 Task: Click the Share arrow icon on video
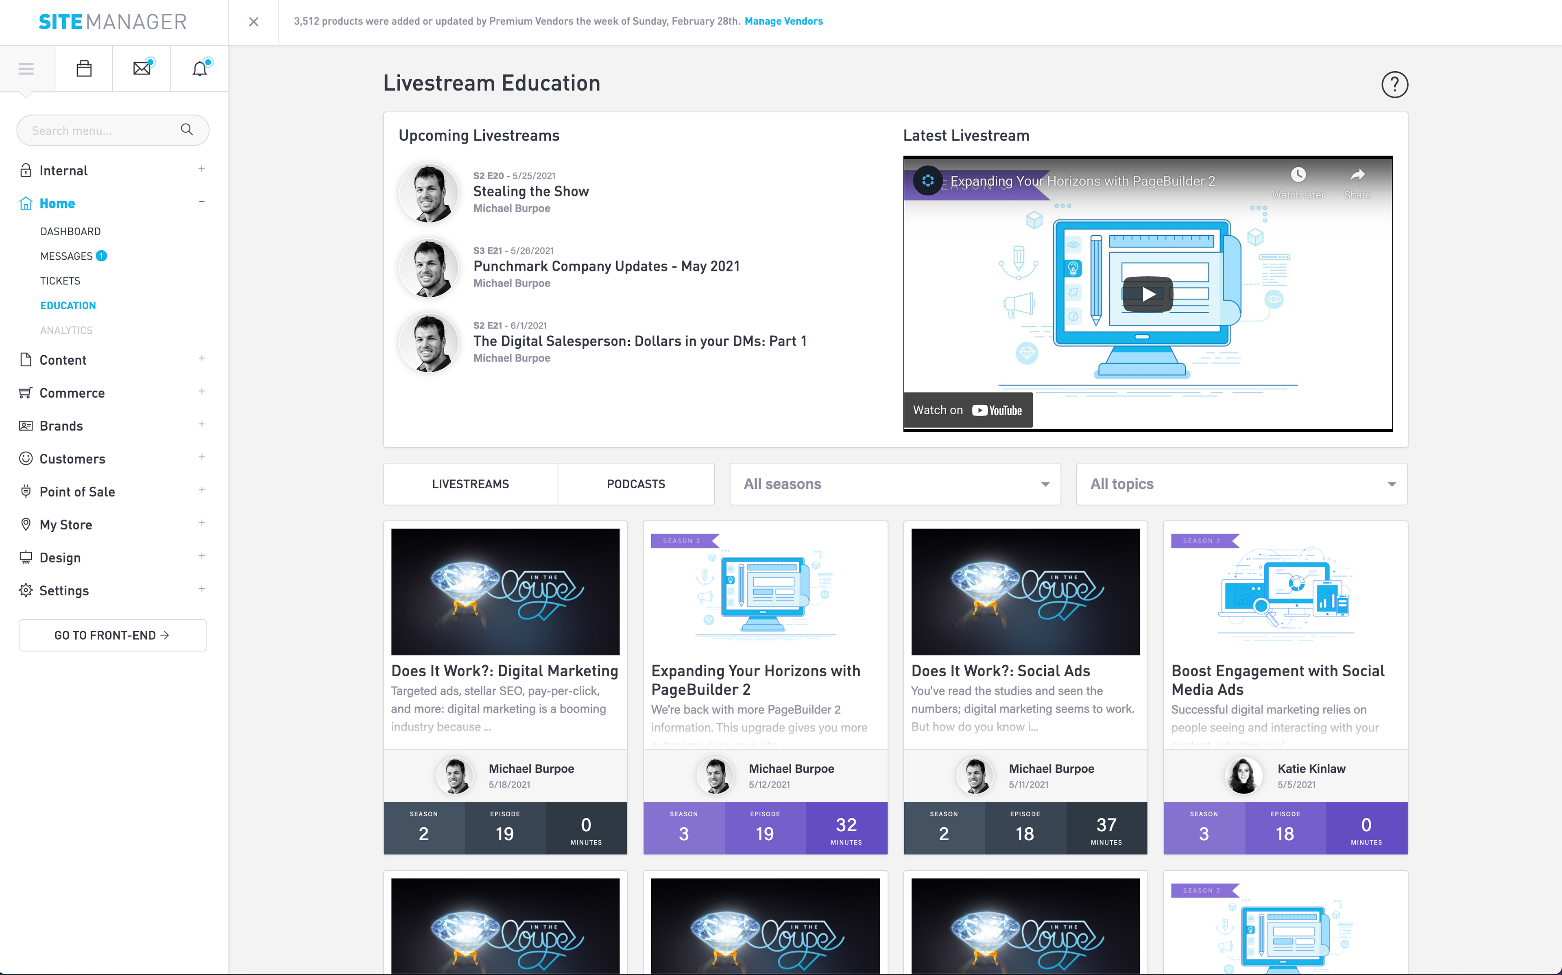click(1357, 175)
